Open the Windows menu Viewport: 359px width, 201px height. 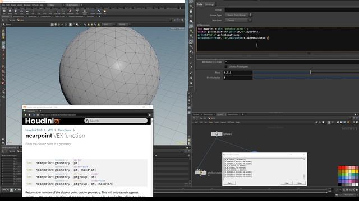point(27,5)
